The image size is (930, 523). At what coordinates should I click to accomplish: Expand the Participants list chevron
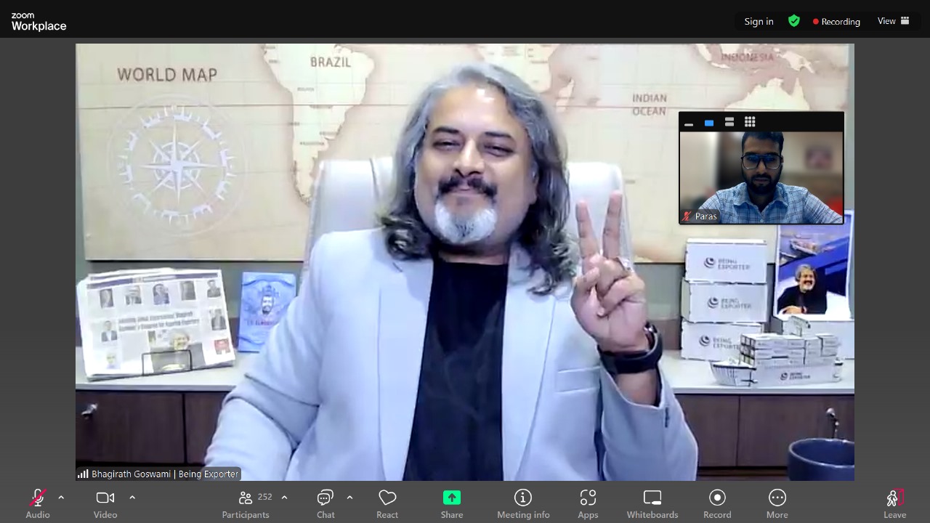point(283,498)
